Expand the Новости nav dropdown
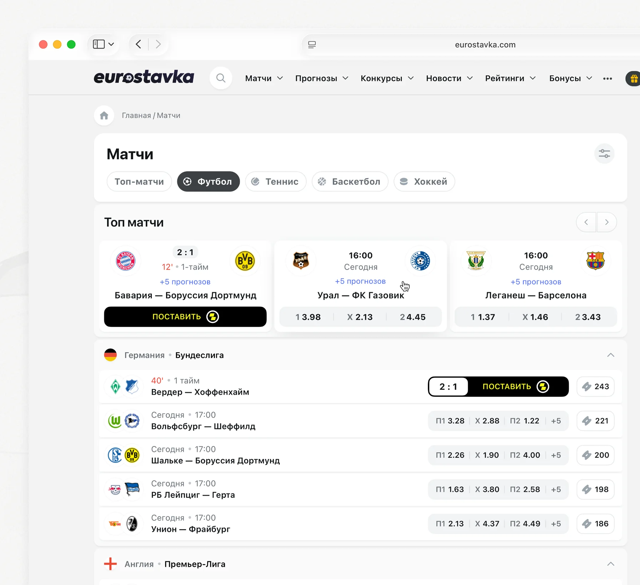Image resolution: width=640 pixels, height=585 pixels. [x=449, y=78]
